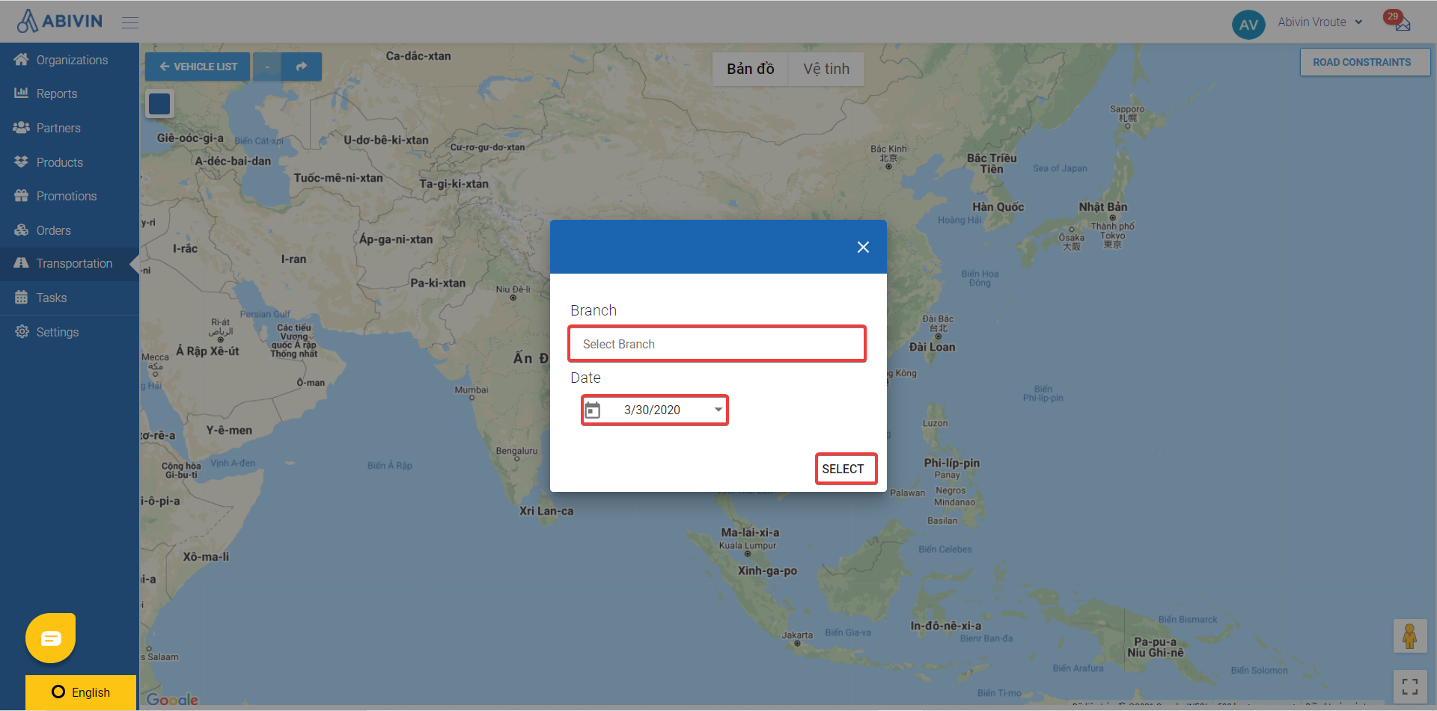Image resolution: width=1437 pixels, height=711 pixels.
Task: Select Transportation in the sidebar
Action: coord(70,263)
